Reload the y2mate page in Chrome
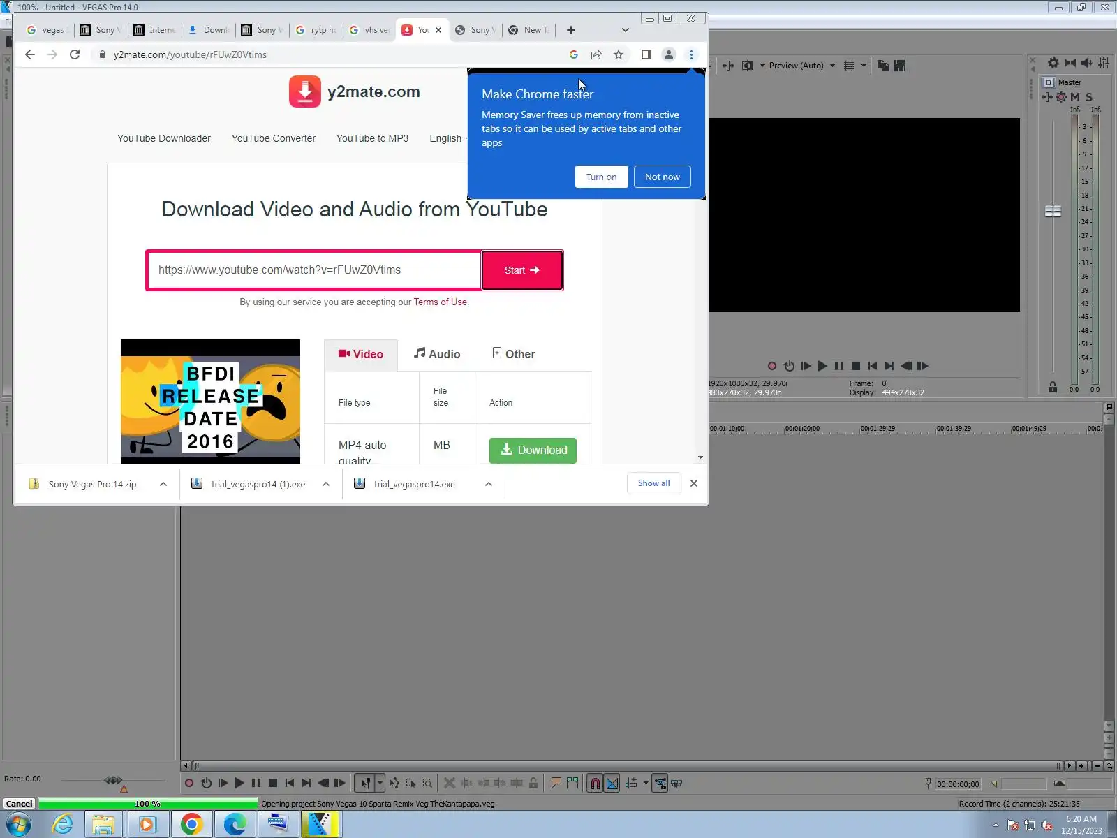The height and width of the screenshot is (838, 1117). tap(75, 54)
